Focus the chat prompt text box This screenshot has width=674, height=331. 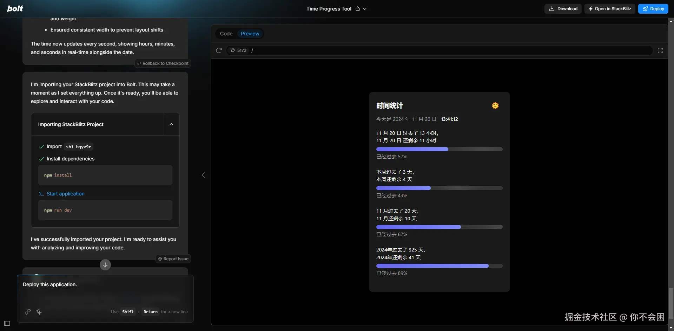(105, 291)
